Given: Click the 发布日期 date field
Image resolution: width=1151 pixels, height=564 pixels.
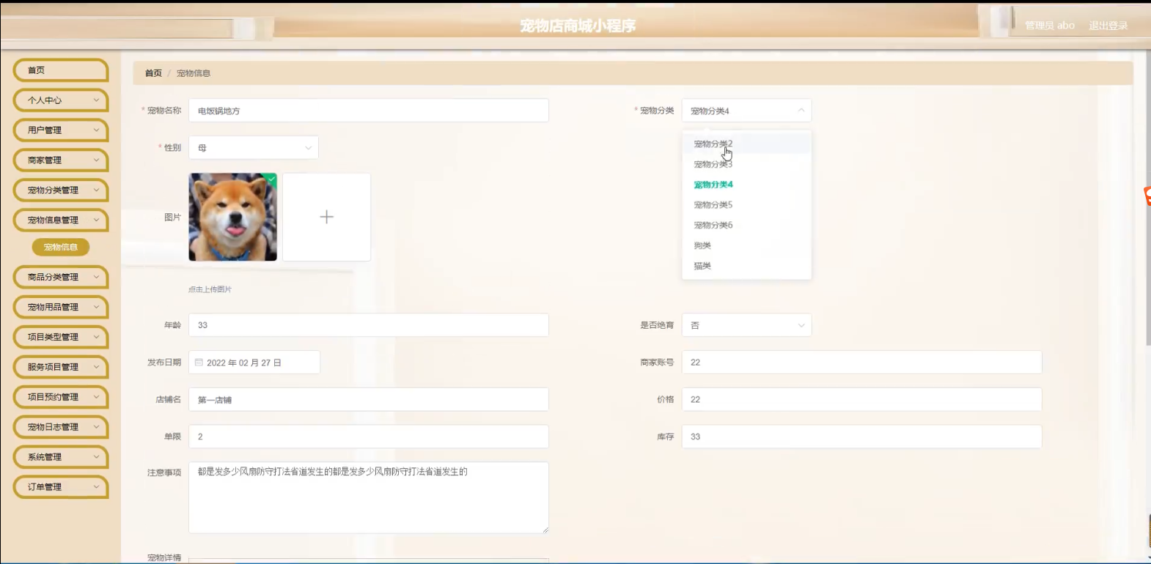Looking at the screenshot, I should [x=254, y=363].
